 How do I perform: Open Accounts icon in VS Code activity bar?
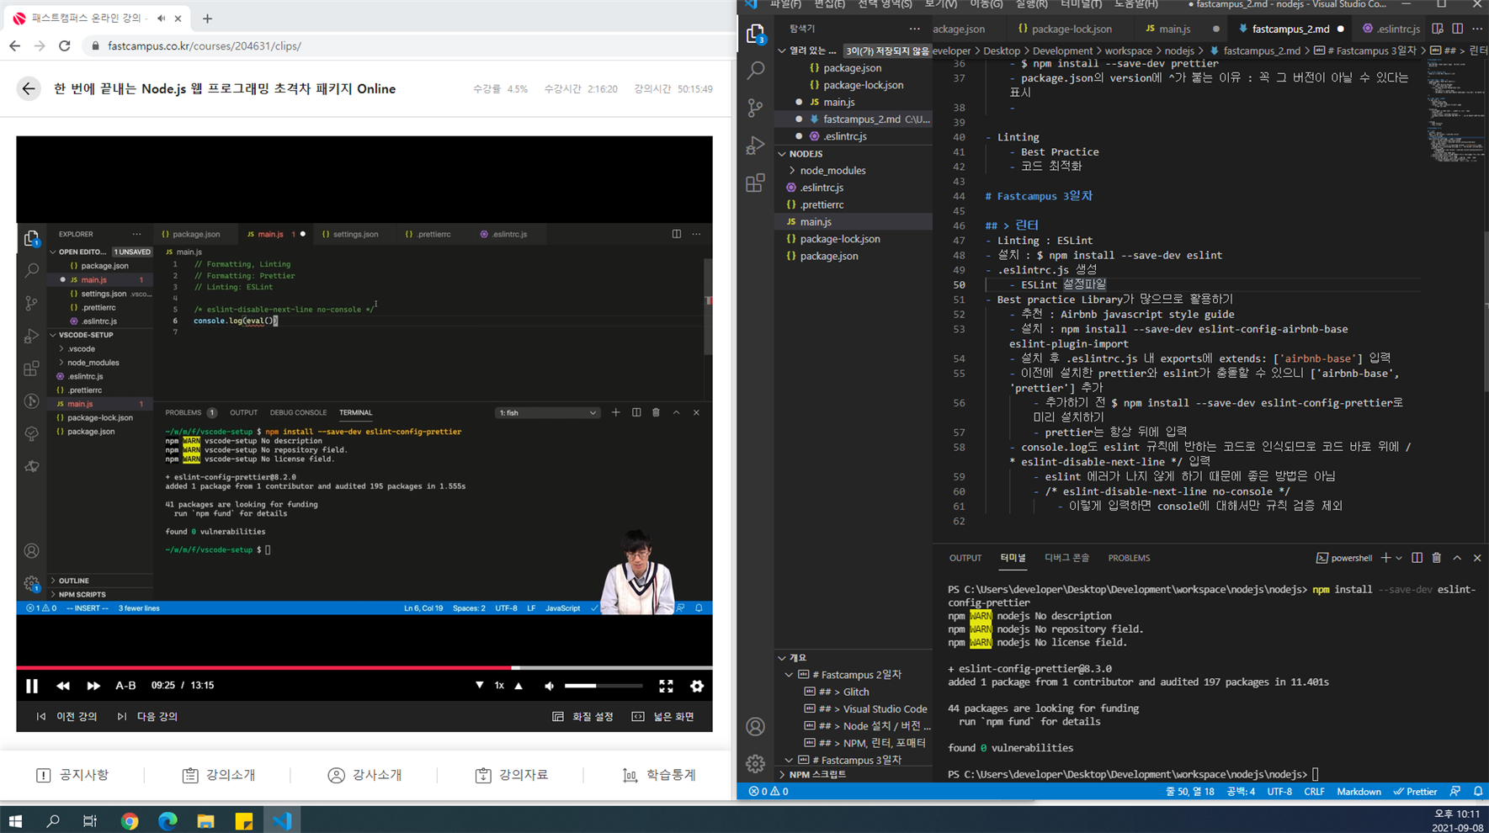755,726
